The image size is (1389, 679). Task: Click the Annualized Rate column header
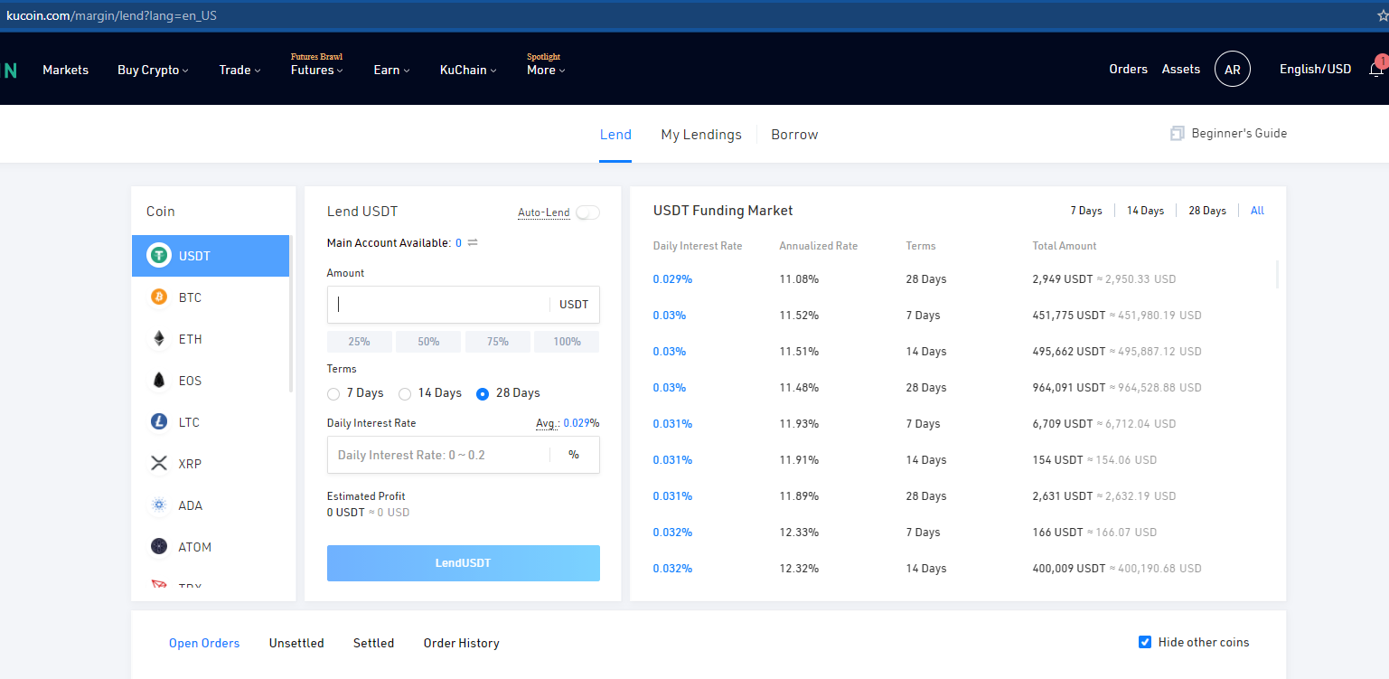(x=819, y=246)
